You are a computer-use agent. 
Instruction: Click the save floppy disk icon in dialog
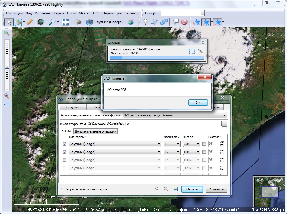coord(176,189)
